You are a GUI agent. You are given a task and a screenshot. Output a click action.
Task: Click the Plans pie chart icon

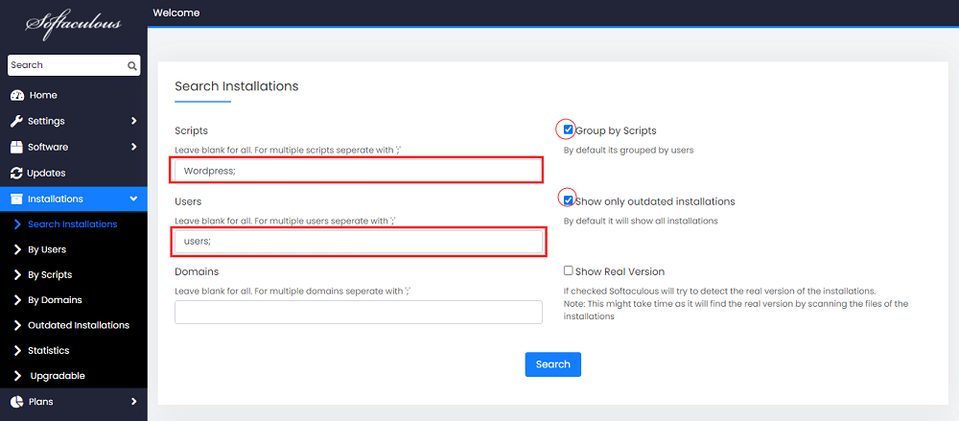coord(16,402)
